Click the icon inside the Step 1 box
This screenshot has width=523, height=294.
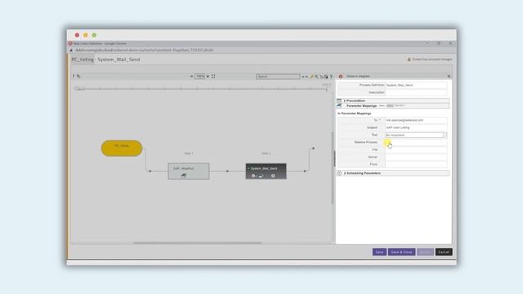point(183,175)
